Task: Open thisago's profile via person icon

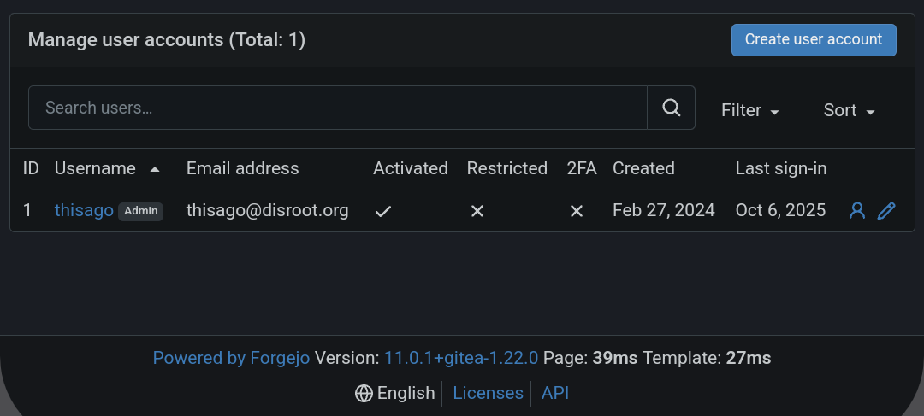Action: (856, 210)
